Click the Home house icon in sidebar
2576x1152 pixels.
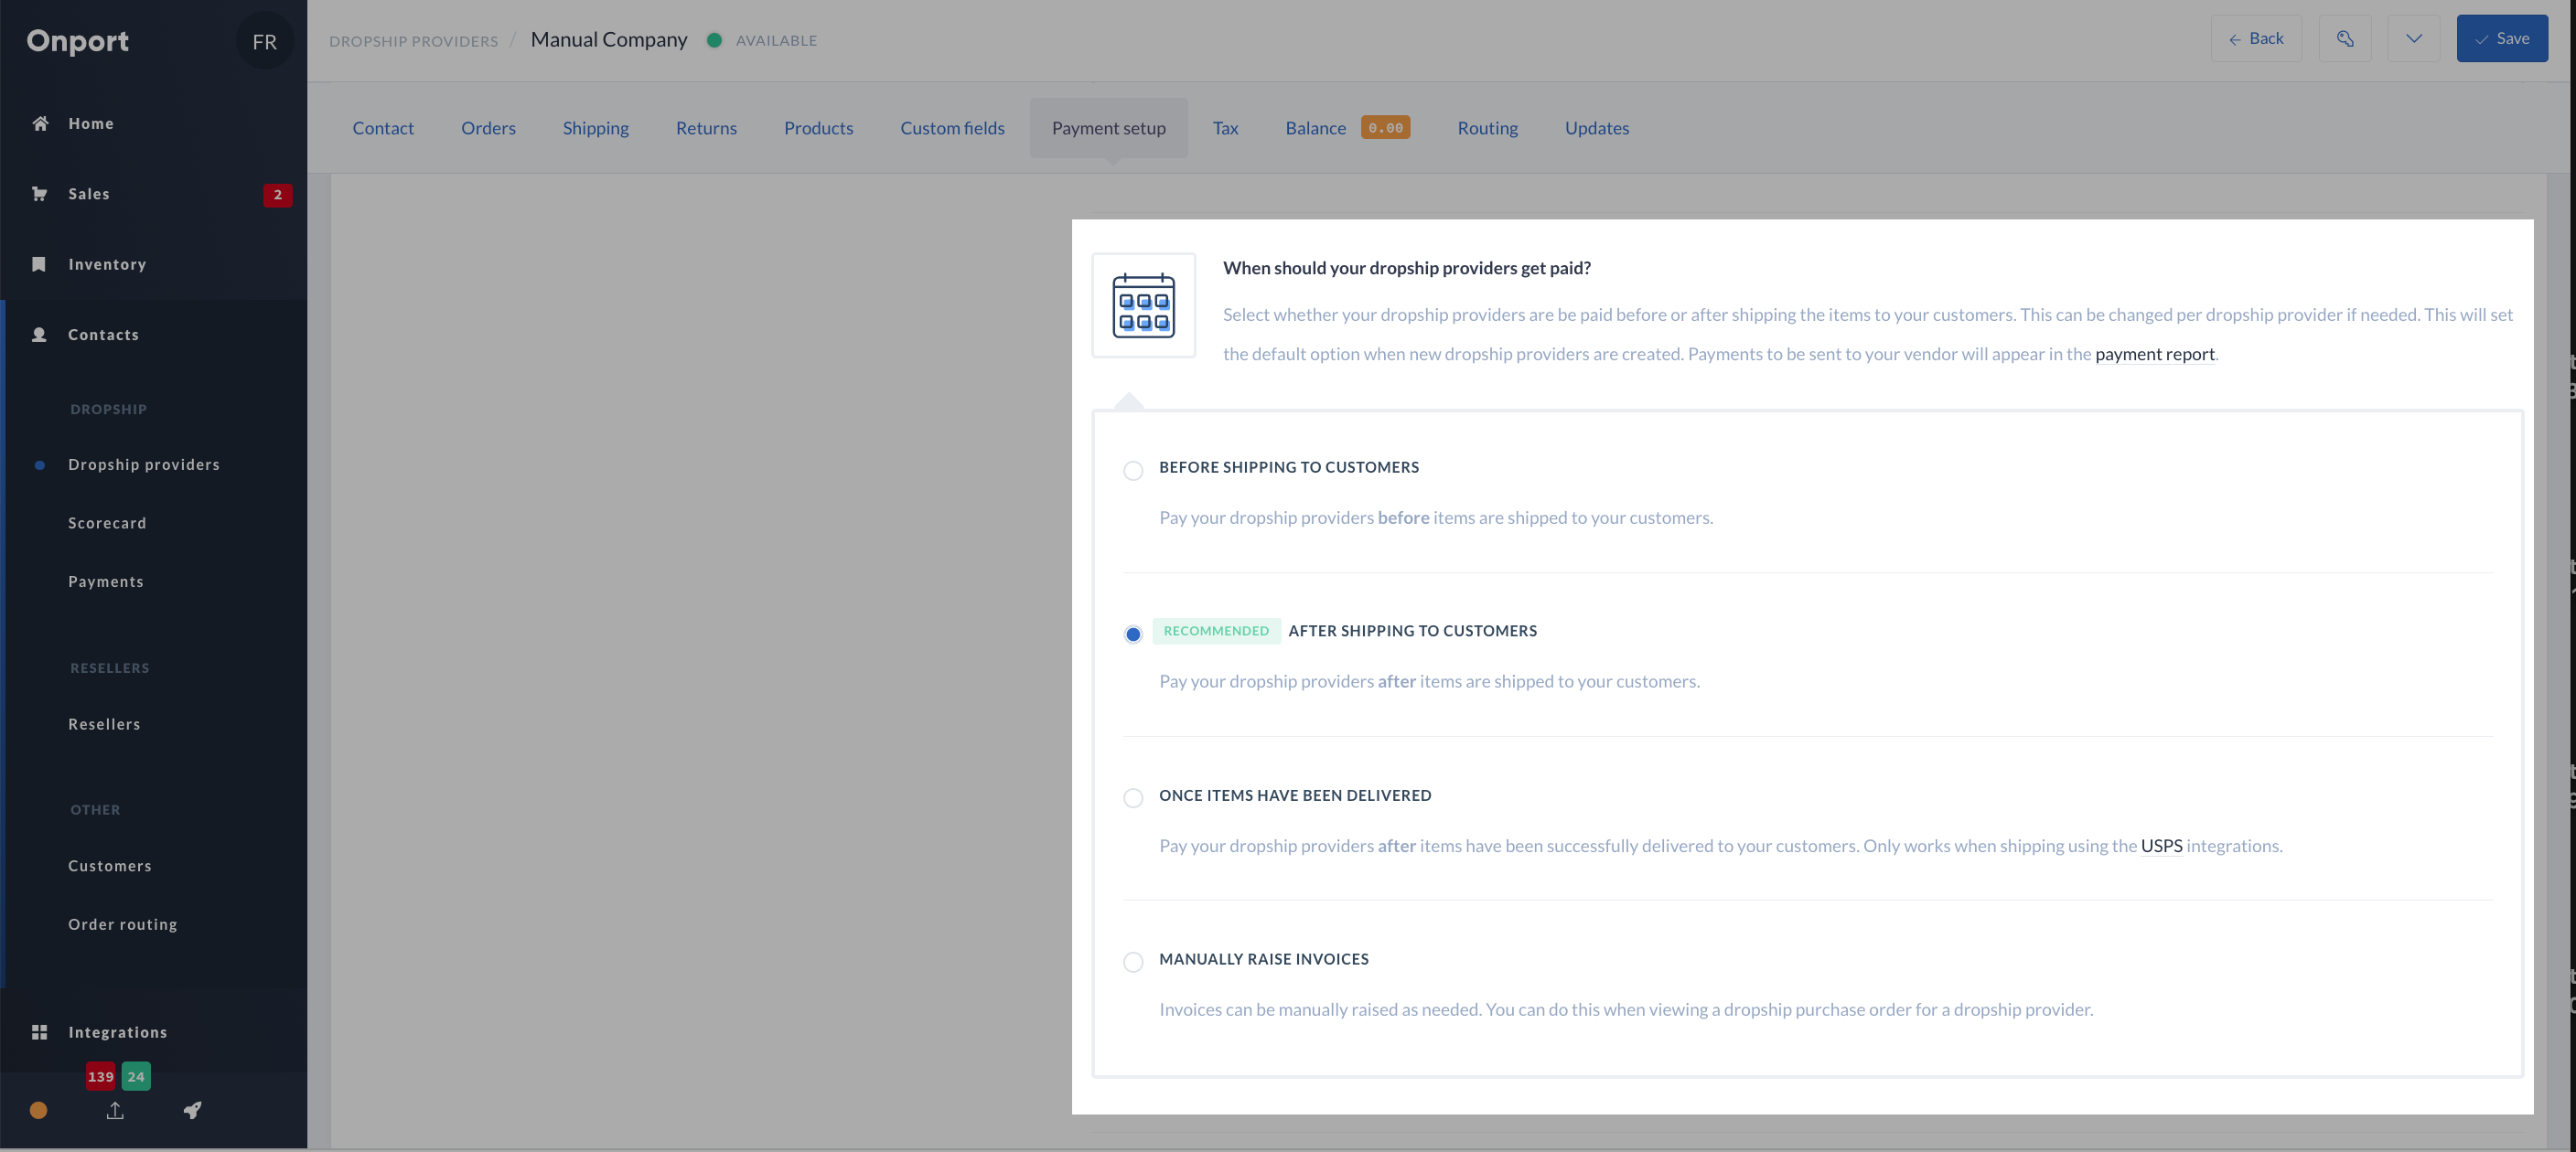point(40,123)
